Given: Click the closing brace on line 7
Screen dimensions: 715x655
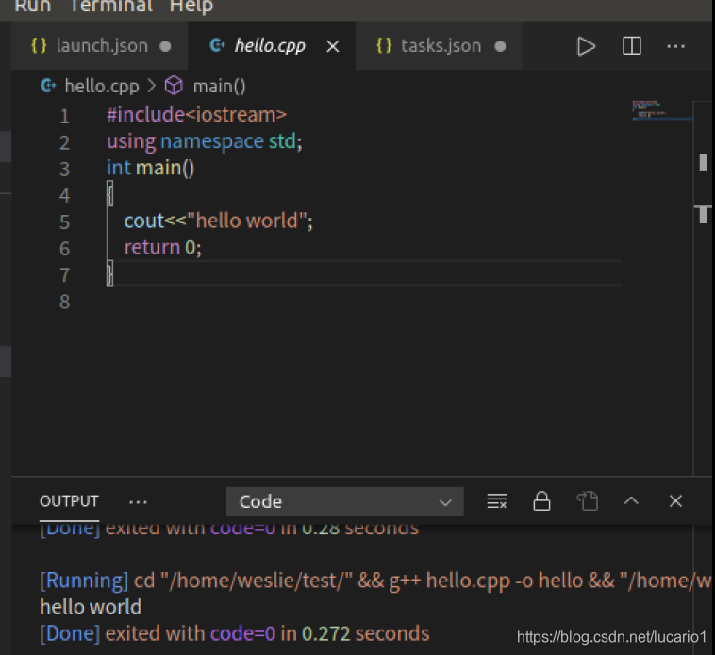Looking at the screenshot, I should pyautogui.click(x=110, y=273).
